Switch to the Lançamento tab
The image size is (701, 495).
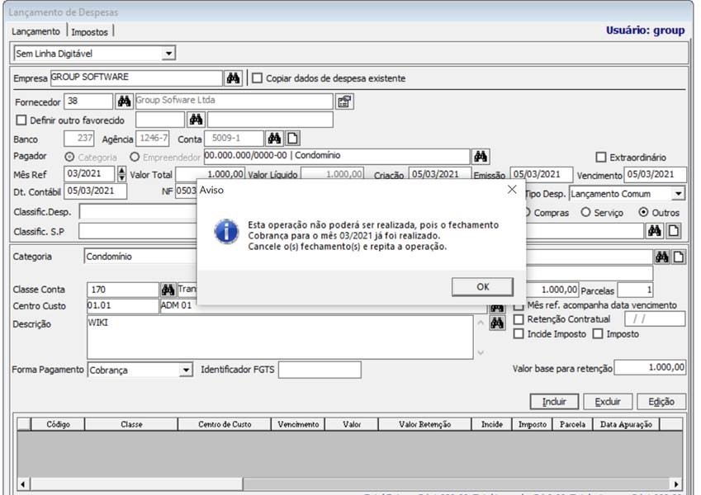click(x=36, y=31)
